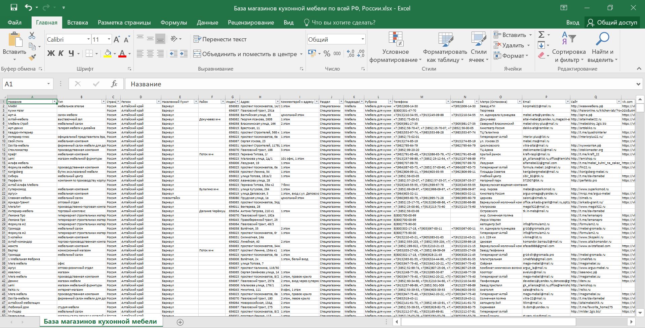This screenshot has width=645, height=328.
Task: Click the Increase Font Size icon
Action: [x=117, y=39]
